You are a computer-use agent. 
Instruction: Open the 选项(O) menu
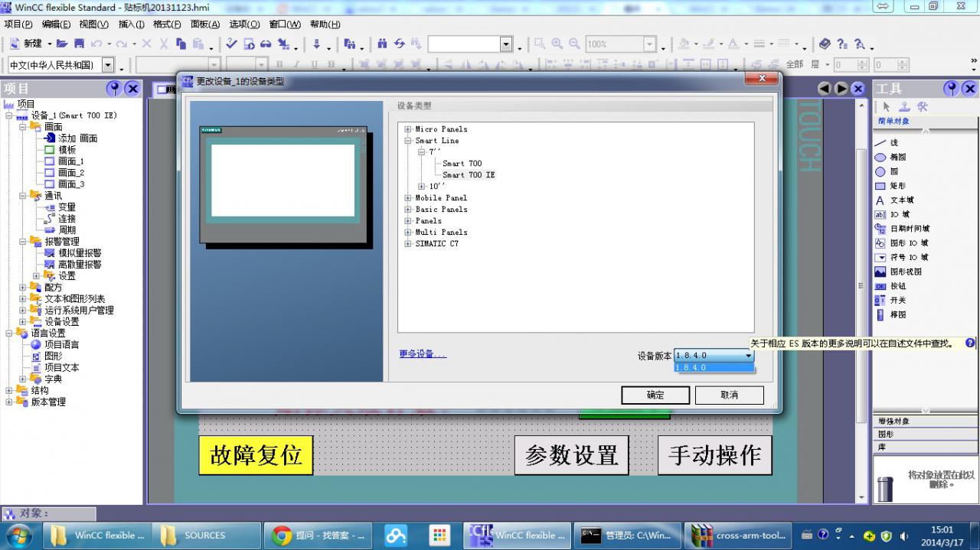point(244,24)
